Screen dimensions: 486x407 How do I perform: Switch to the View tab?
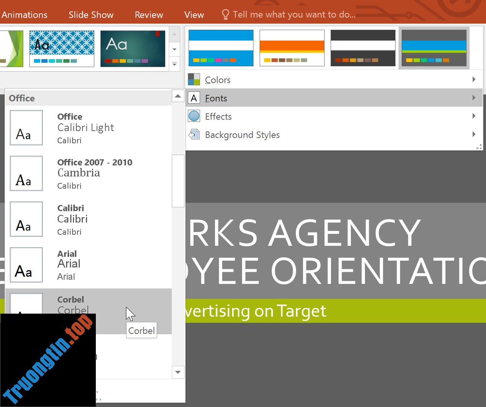click(x=194, y=14)
